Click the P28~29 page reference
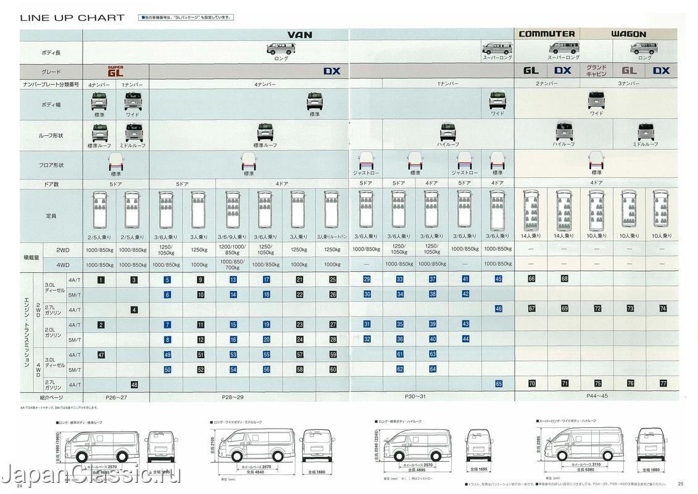Viewport: 698px width, 494px height. click(x=233, y=397)
